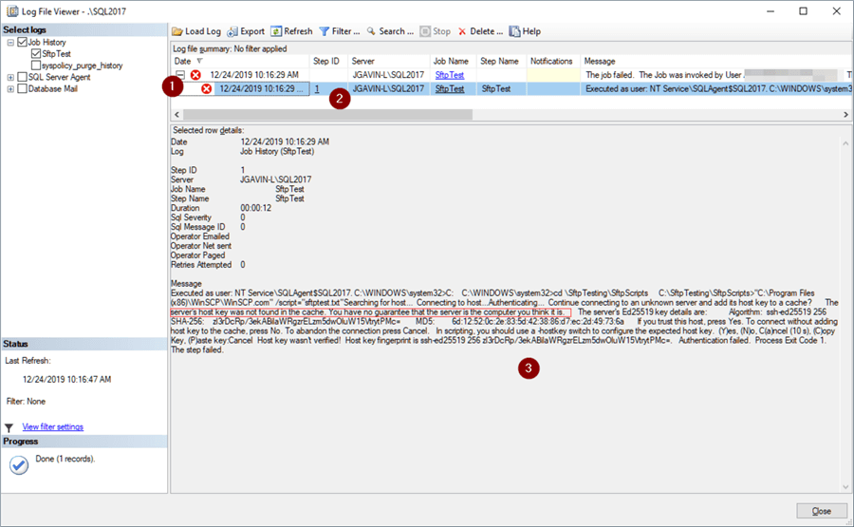Click the Search magnifier icon

pos(371,31)
